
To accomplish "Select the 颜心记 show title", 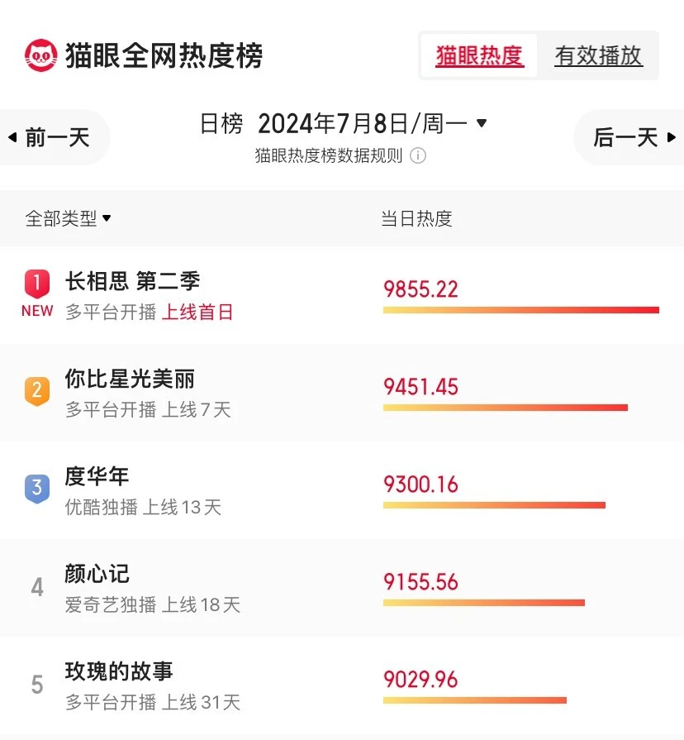I will click(97, 575).
